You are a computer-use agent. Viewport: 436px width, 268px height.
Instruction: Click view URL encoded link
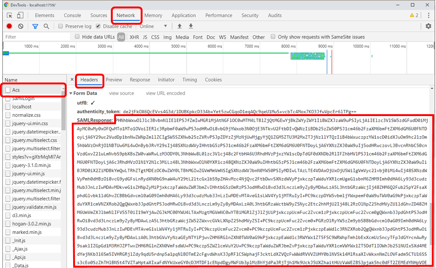pyautogui.click(x=165, y=93)
